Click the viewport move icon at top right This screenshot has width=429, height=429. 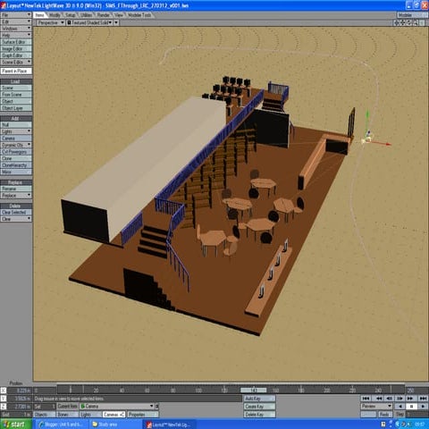[x=397, y=22]
